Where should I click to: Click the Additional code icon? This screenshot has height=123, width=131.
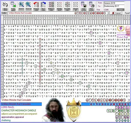tap(51, 5)
